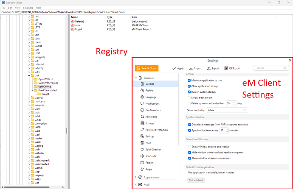Click Import in the Settings toolbar
This screenshot has height=189, width=293.
(x=195, y=68)
